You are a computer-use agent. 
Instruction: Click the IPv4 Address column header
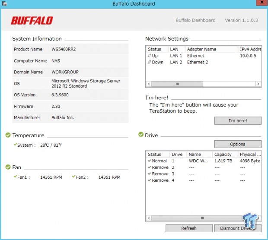click(250, 49)
